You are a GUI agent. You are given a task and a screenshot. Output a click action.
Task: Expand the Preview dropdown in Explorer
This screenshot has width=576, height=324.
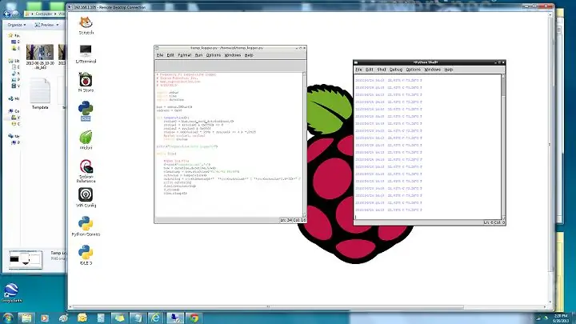[x=46, y=25]
